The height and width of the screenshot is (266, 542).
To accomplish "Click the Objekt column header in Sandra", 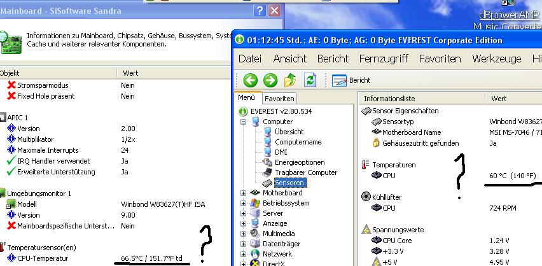I will (x=58, y=73).
